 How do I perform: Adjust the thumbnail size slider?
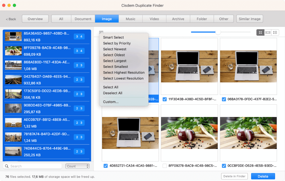218,32
